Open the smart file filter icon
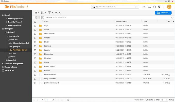The image size is (175, 102). click(159, 7)
